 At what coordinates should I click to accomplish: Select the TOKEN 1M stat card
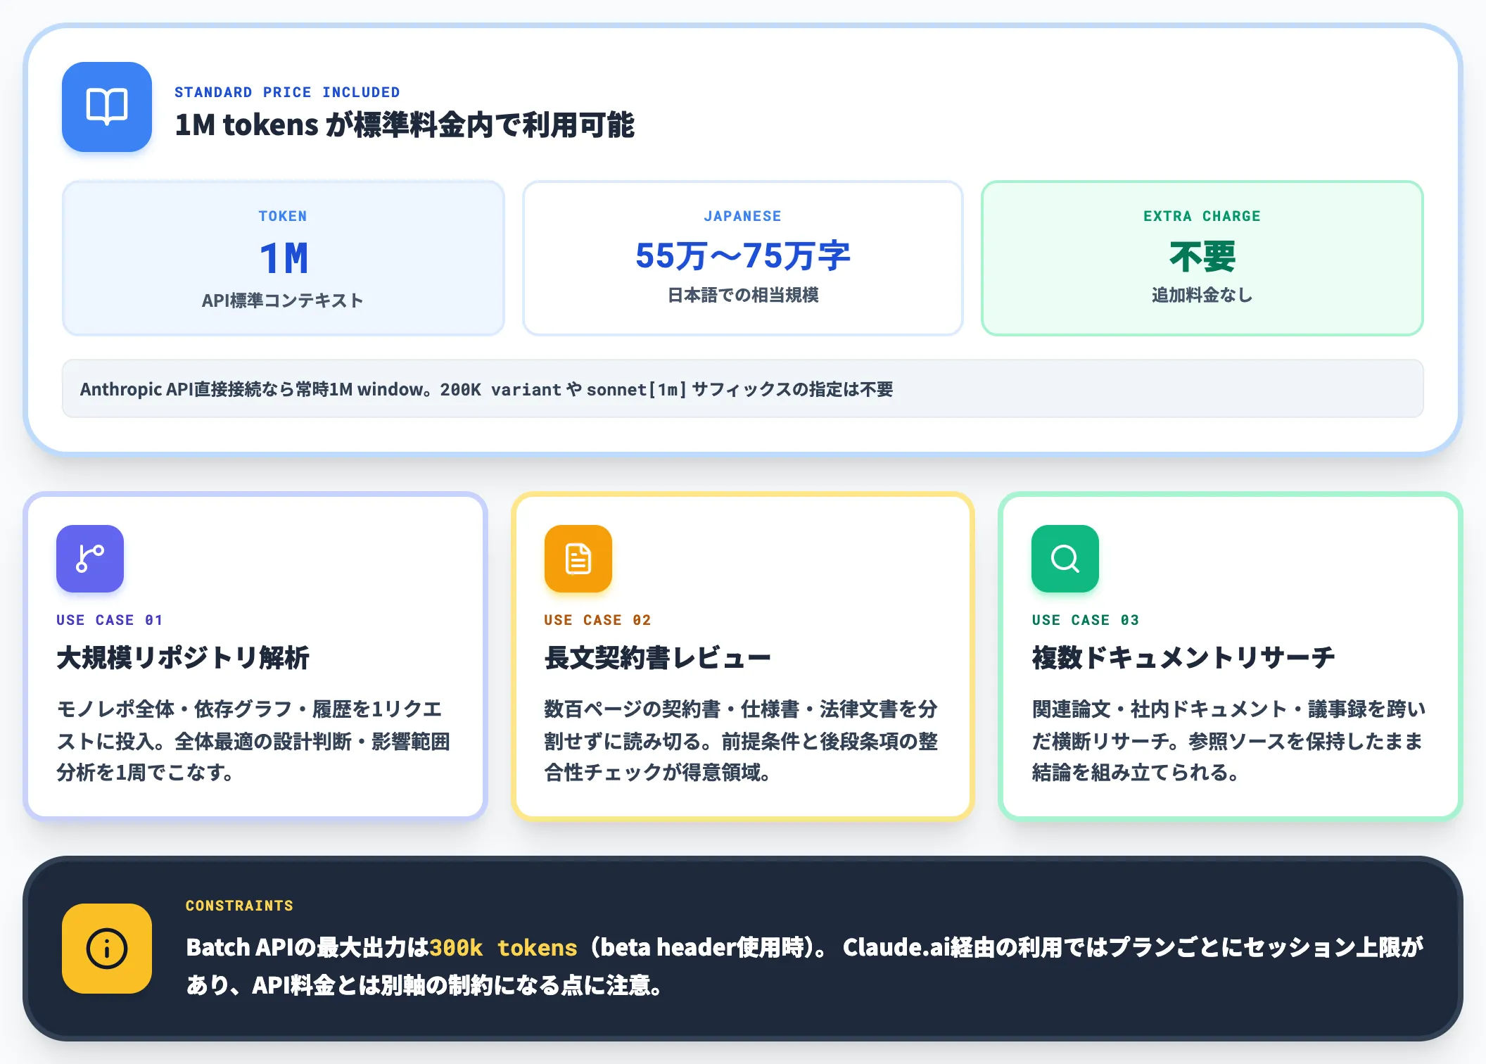[x=284, y=258]
